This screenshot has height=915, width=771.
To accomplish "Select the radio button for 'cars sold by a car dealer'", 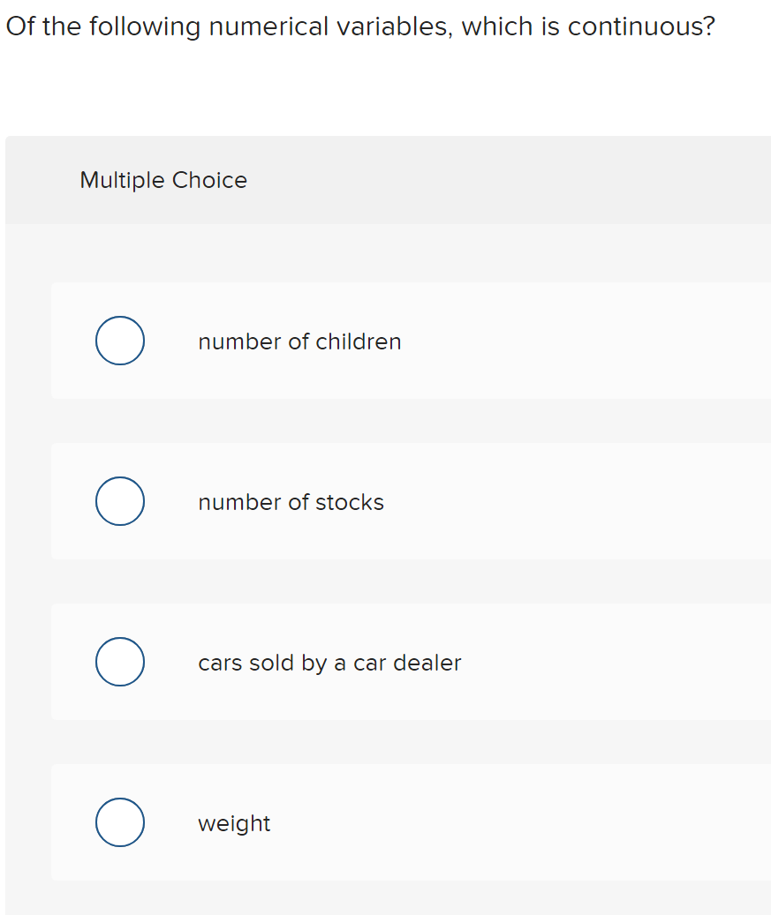I will [119, 661].
